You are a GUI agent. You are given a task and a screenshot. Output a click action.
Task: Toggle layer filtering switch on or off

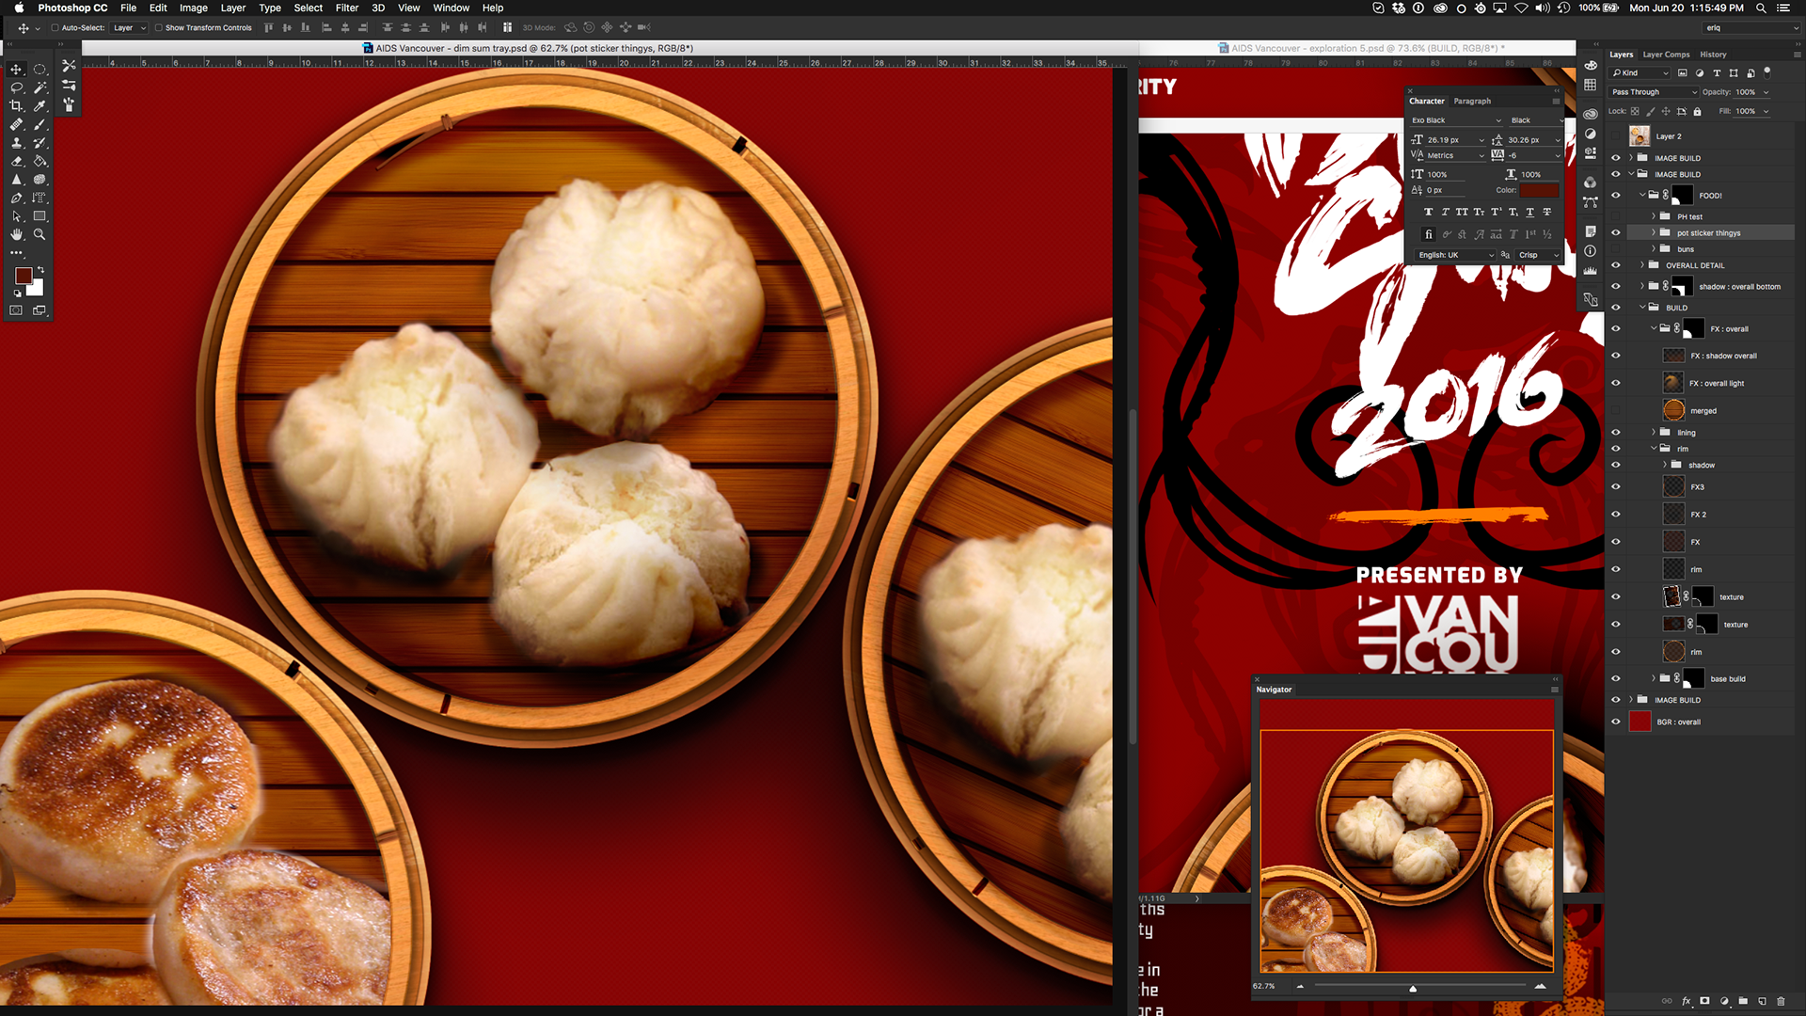coord(1767,71)
